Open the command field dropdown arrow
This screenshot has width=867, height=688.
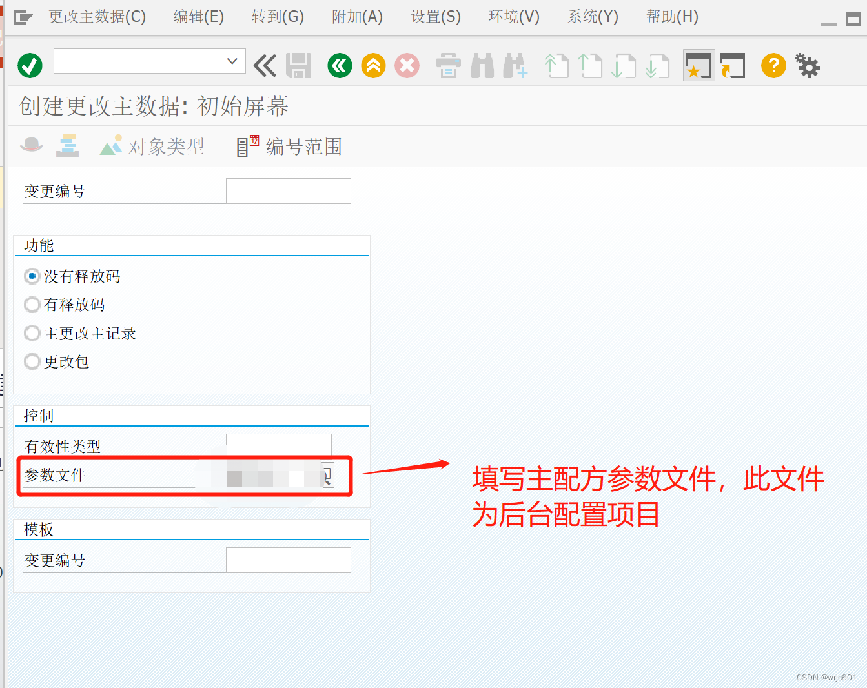(232, 61)
